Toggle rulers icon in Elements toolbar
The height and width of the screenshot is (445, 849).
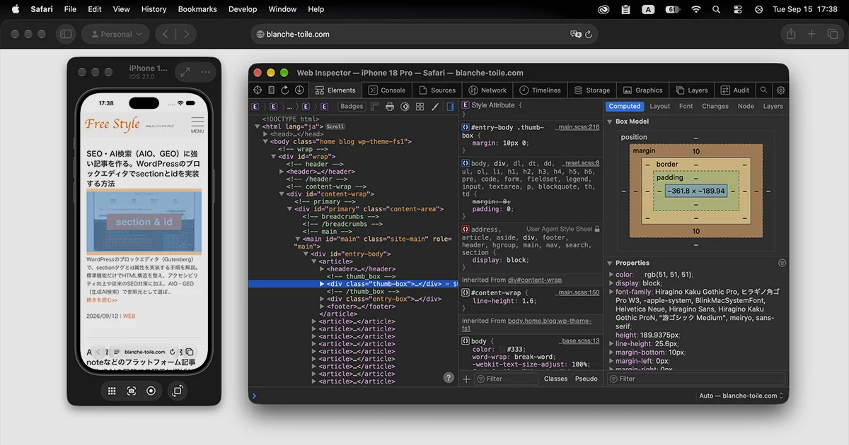[x=375, y=107]
